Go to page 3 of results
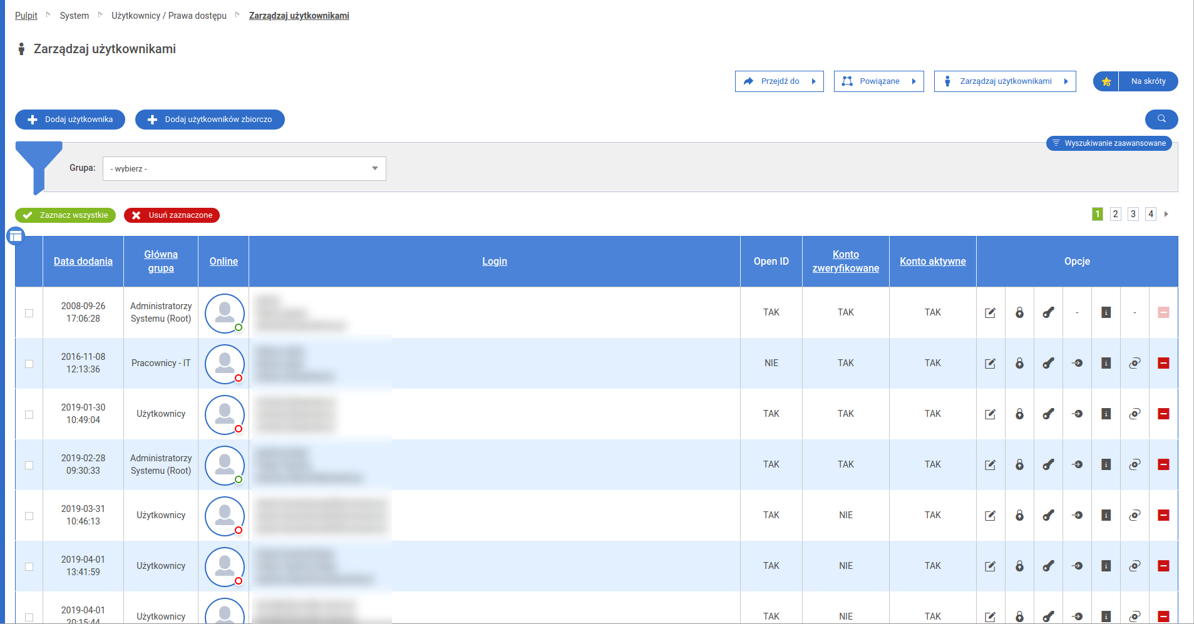The width and height of the screenshot is (1194, 624). pyautogui.click(x=1133, y=214)
